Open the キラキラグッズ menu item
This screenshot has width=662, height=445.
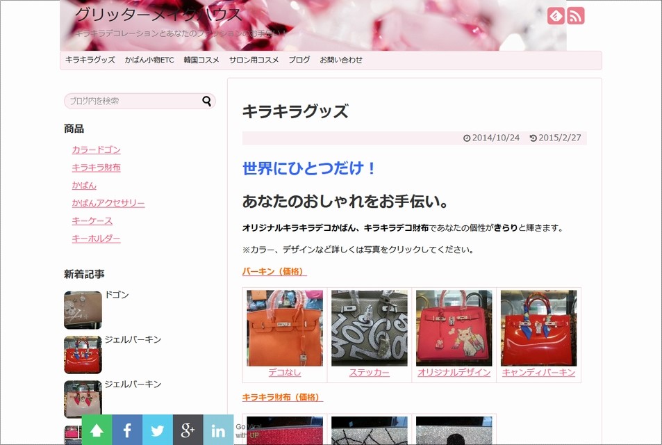click(x=90, y=60)
